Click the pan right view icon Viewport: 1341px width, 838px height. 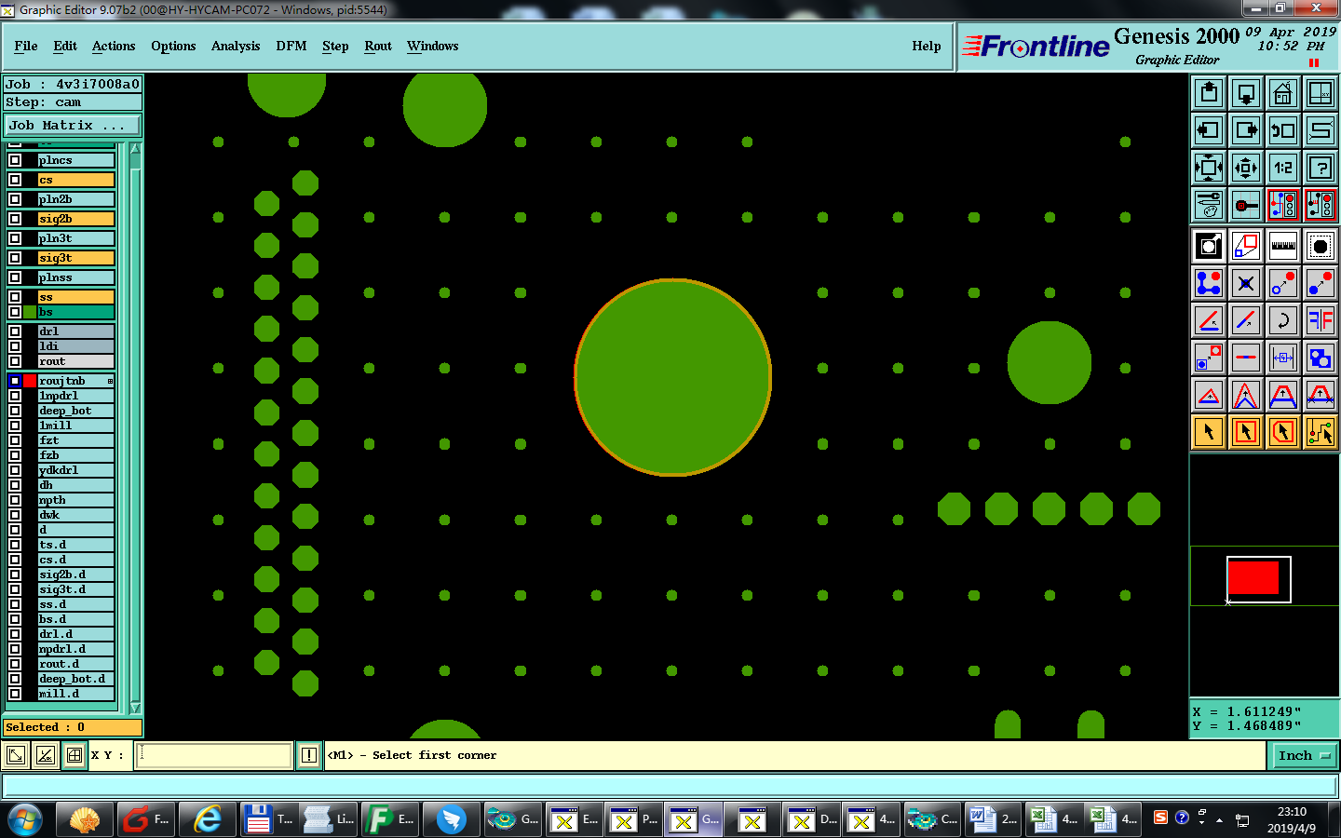(1246, 130)
